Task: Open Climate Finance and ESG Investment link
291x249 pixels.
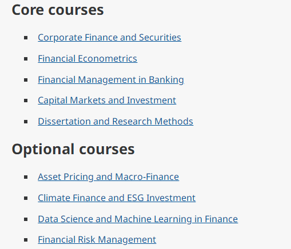Action: click(117, 198)
